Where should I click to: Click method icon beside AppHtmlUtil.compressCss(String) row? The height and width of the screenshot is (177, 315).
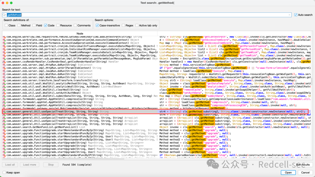point(4,99)
